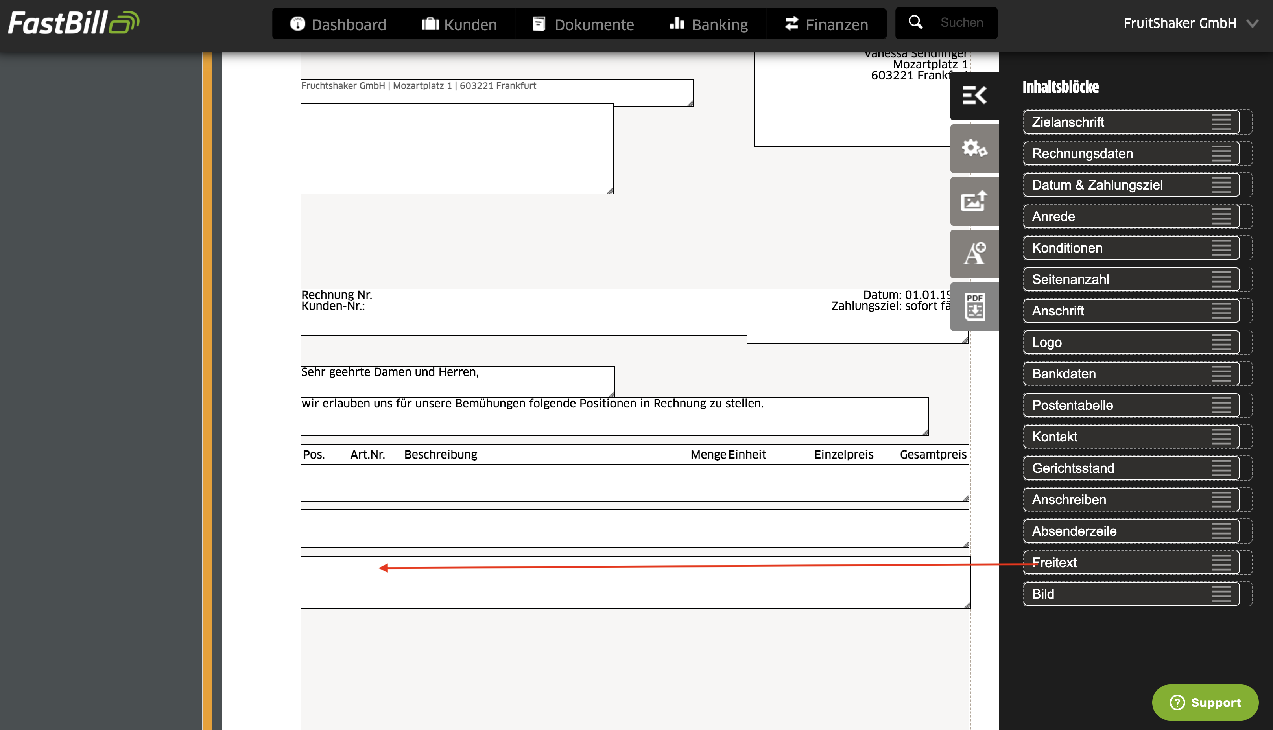Click drag handle icon on Kontakt block
Image resolution: width=1273 pixels, height=730 pixels.
tap(1221, 437)
